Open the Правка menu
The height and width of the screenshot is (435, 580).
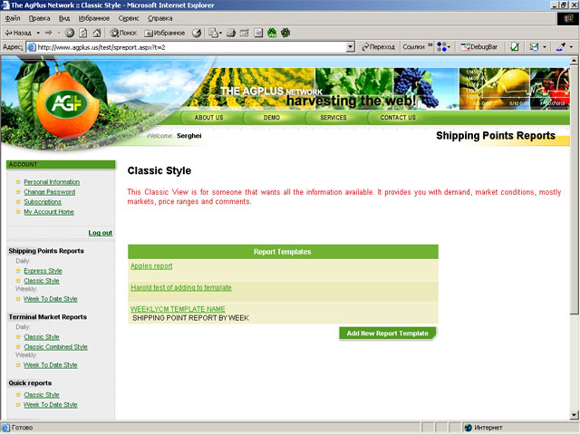(x=39, y=18)
